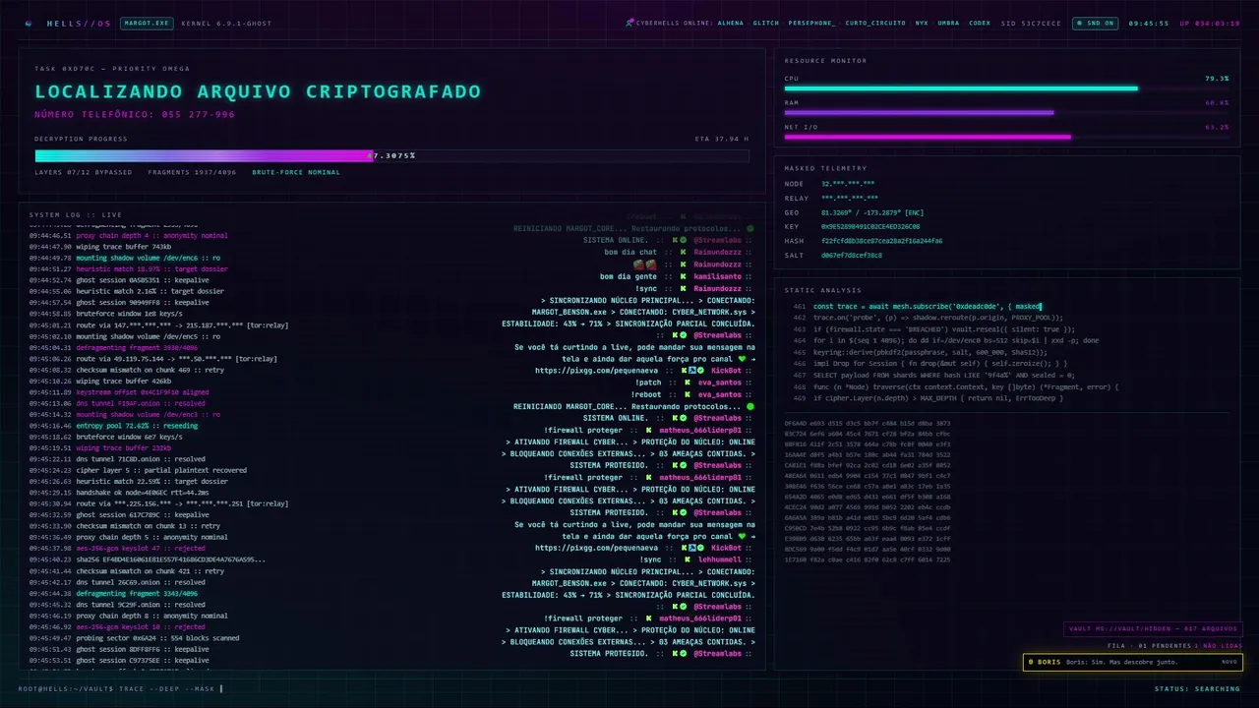Click the LAYERS 07/12 BYPASSED text
This screenshot has height=708, width=1259.
click(84, 172)
